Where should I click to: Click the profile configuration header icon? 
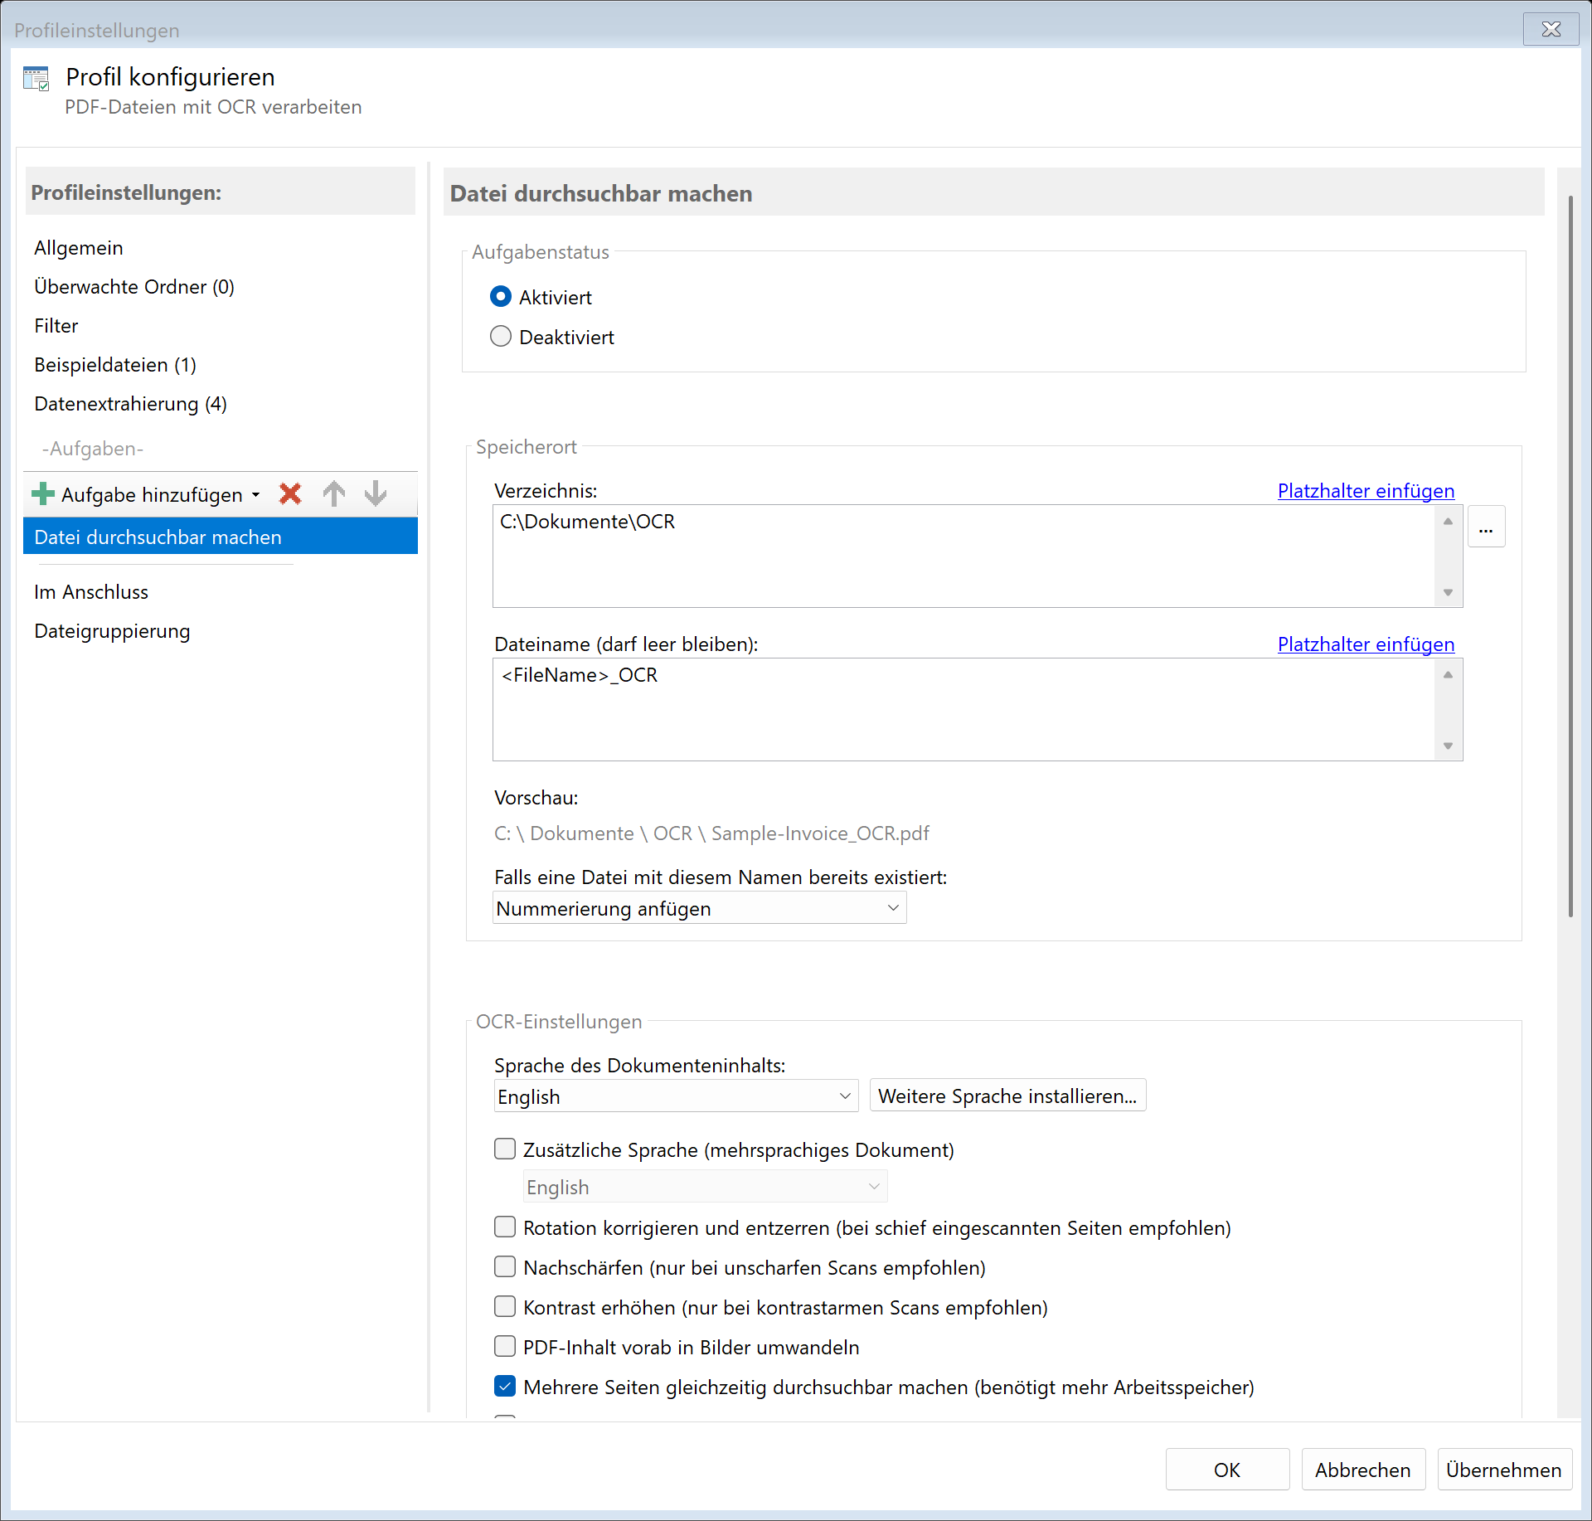(x=36, y=79)
